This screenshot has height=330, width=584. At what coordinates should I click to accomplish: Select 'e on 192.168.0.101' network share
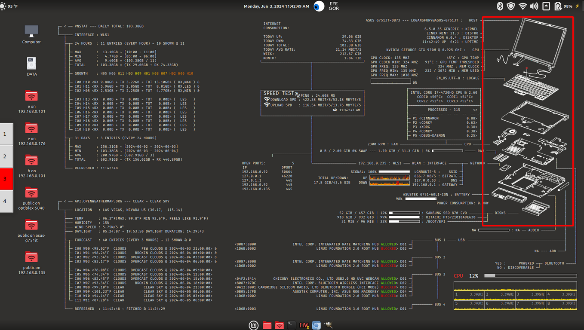pos(31,101)
